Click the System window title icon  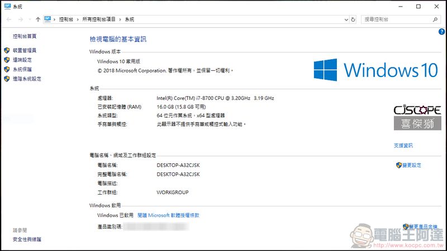[x=7, y=6]
